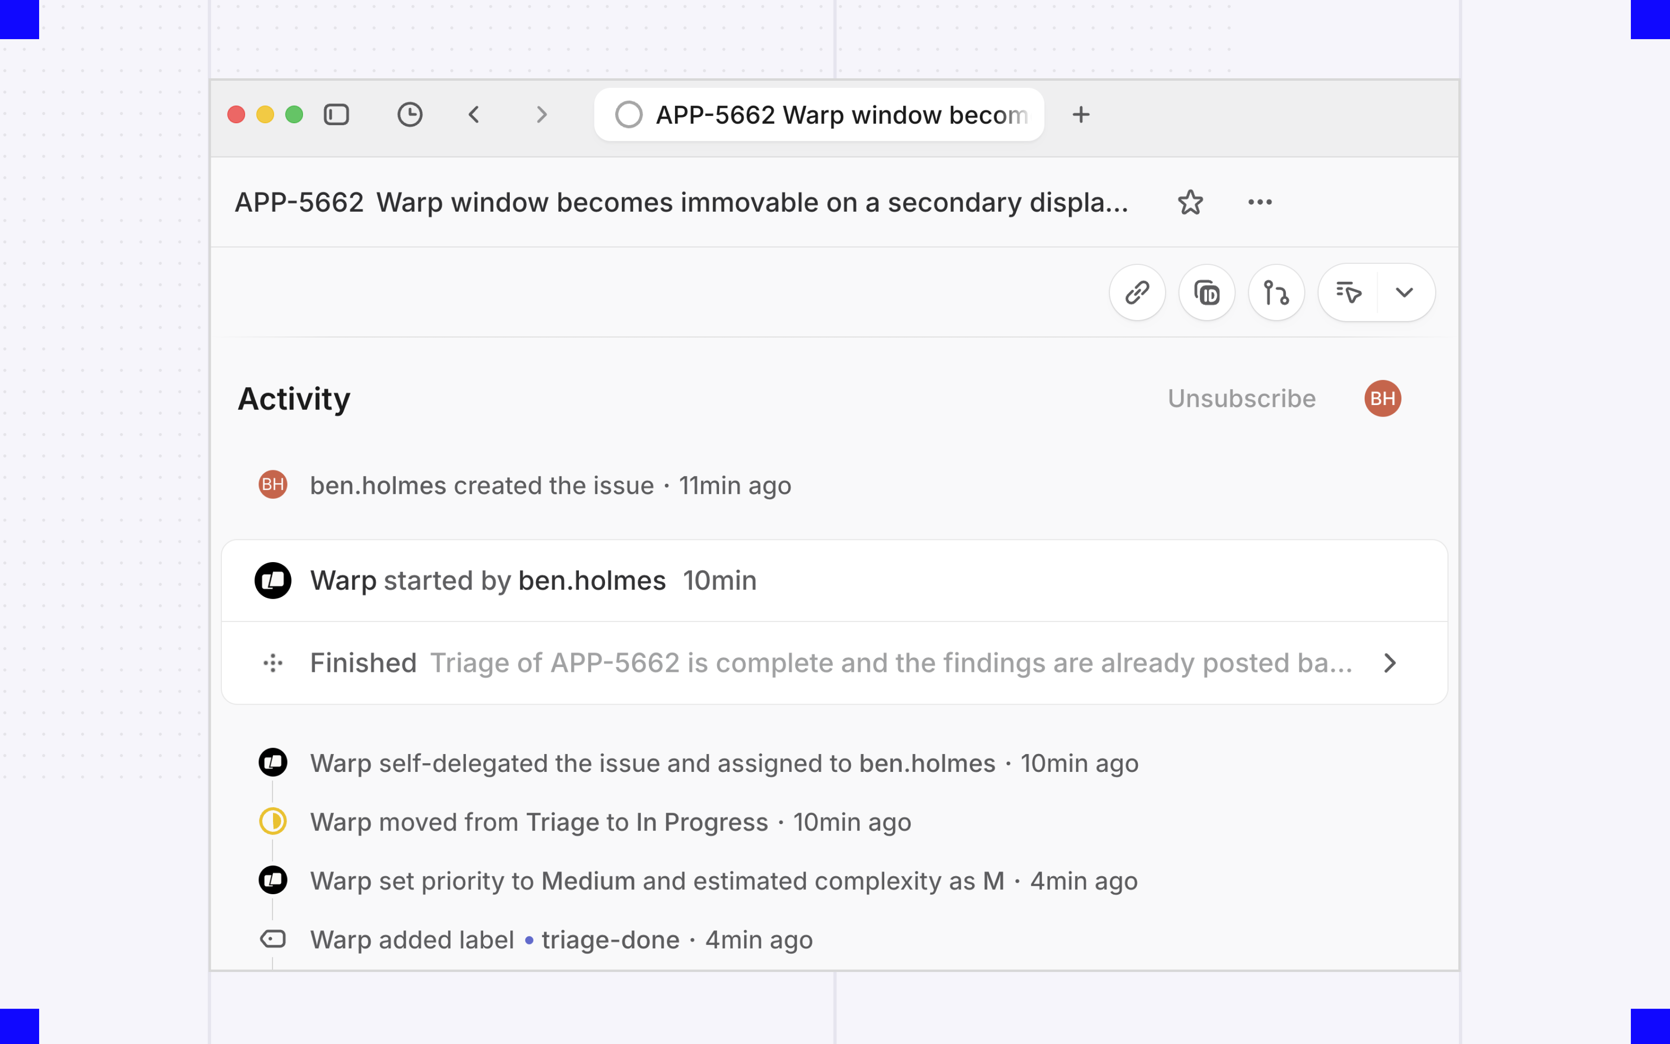Screen dimensions: 1670x1044
Task: Click the Warp logo in agent session header
Action: tap(273, 580)
